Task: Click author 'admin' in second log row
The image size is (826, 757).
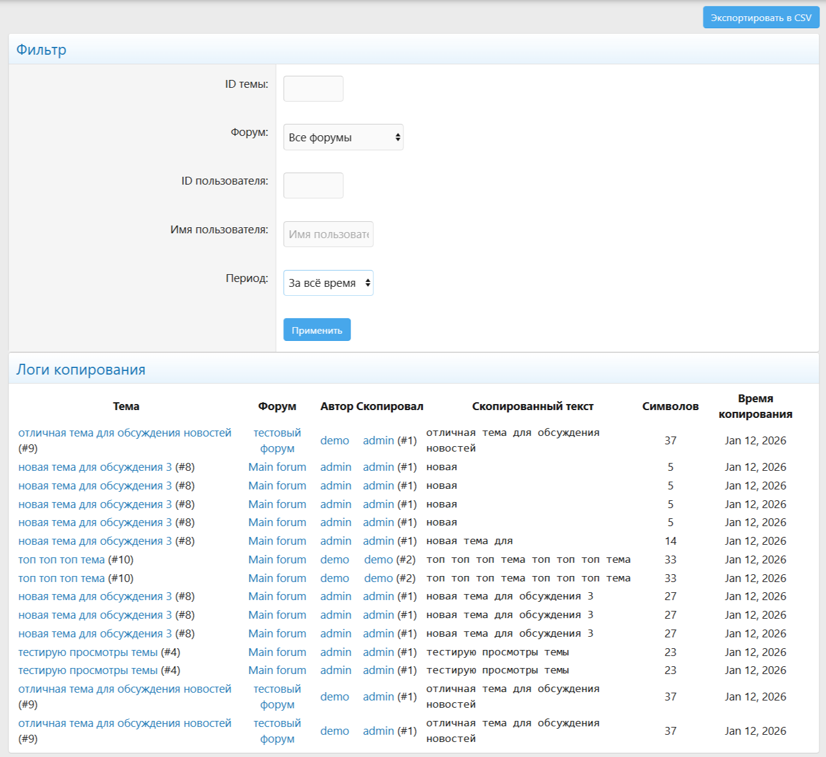Action: pyautogui.click(x=335, y=467)
